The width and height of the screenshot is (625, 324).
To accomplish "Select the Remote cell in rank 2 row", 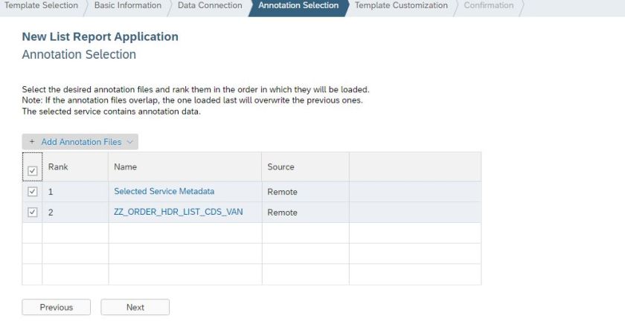I will 282,213.
